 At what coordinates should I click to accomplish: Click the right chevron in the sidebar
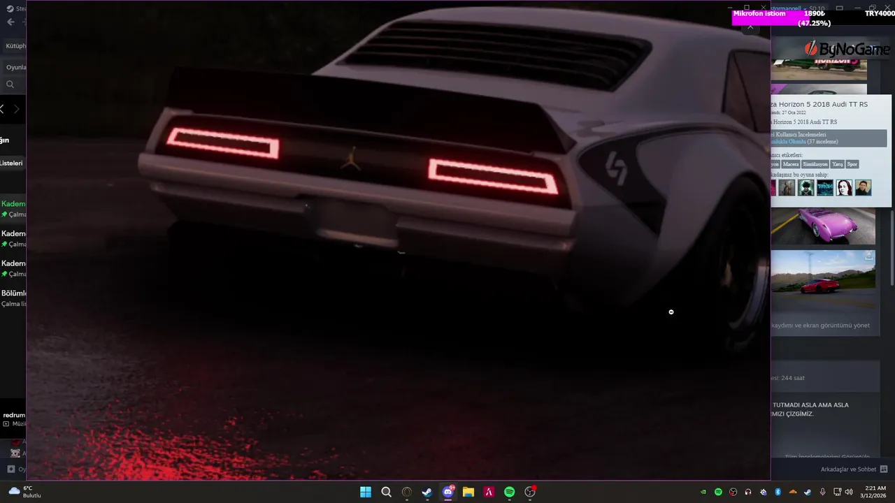click(17, 109)
